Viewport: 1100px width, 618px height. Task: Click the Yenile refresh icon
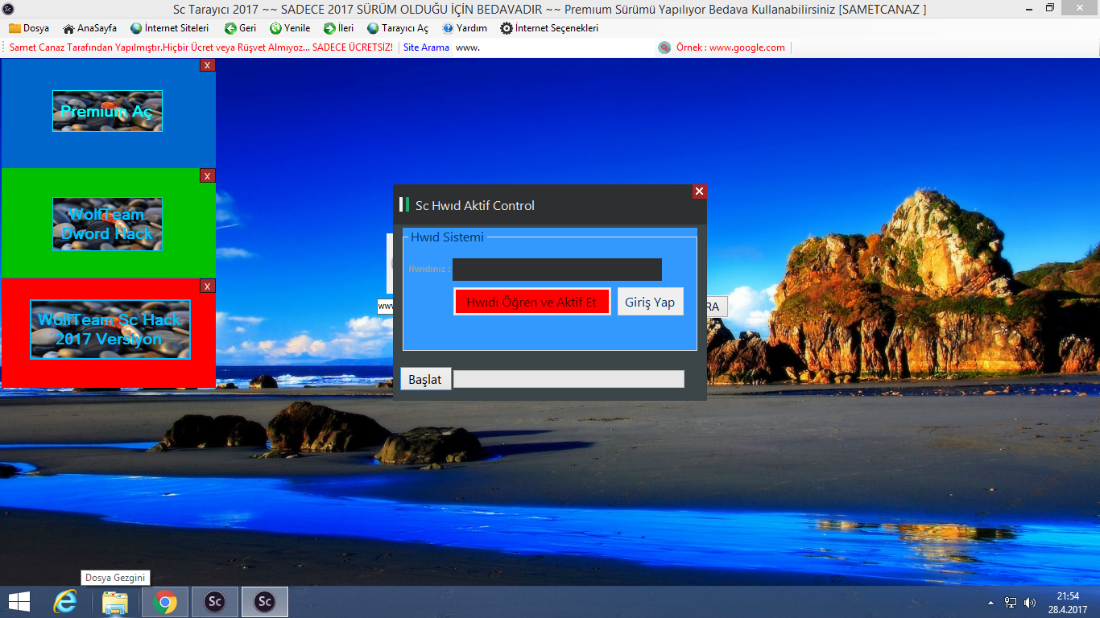[275, 28]
